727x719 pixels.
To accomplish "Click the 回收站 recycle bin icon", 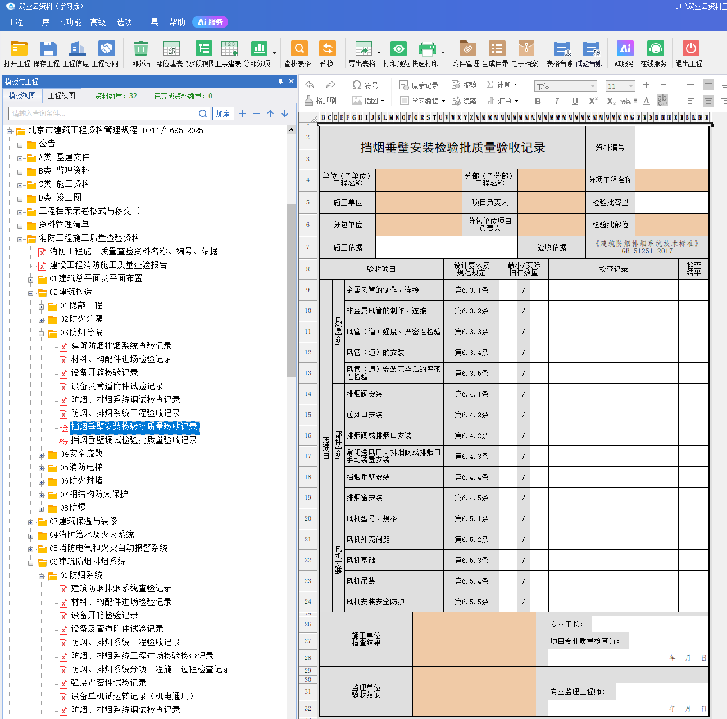I will pyautogui.click(x=140, y=53).
